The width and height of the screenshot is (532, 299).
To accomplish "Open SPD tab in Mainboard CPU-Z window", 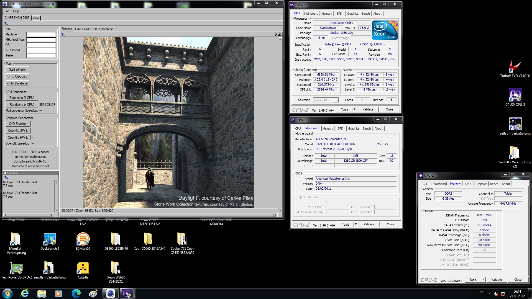I will [341, 128].
